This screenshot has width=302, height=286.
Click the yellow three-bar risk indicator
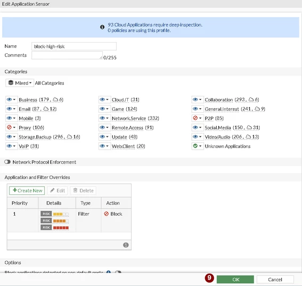point(61,214)
